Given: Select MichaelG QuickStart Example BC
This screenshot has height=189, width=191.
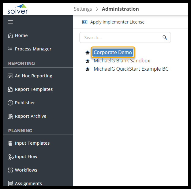Looking at the screenshot, I should tap(131, 69).
